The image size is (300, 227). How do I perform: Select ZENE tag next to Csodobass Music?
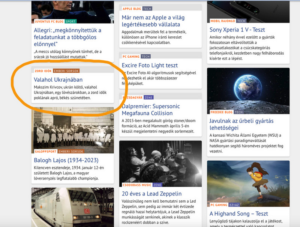157,185
